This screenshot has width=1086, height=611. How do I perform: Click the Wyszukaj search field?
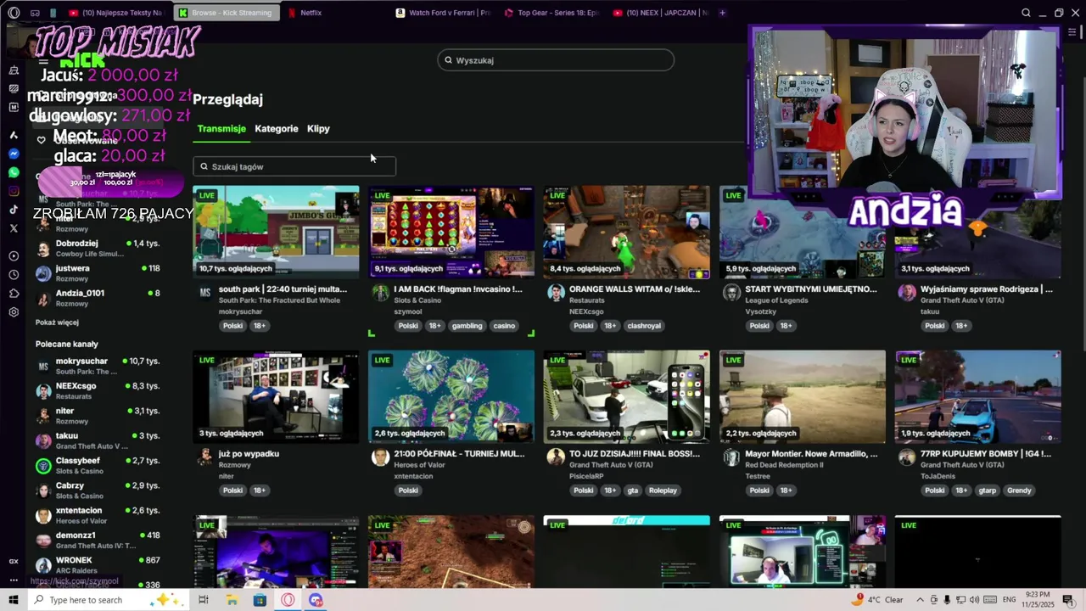(x=556, y=60)
